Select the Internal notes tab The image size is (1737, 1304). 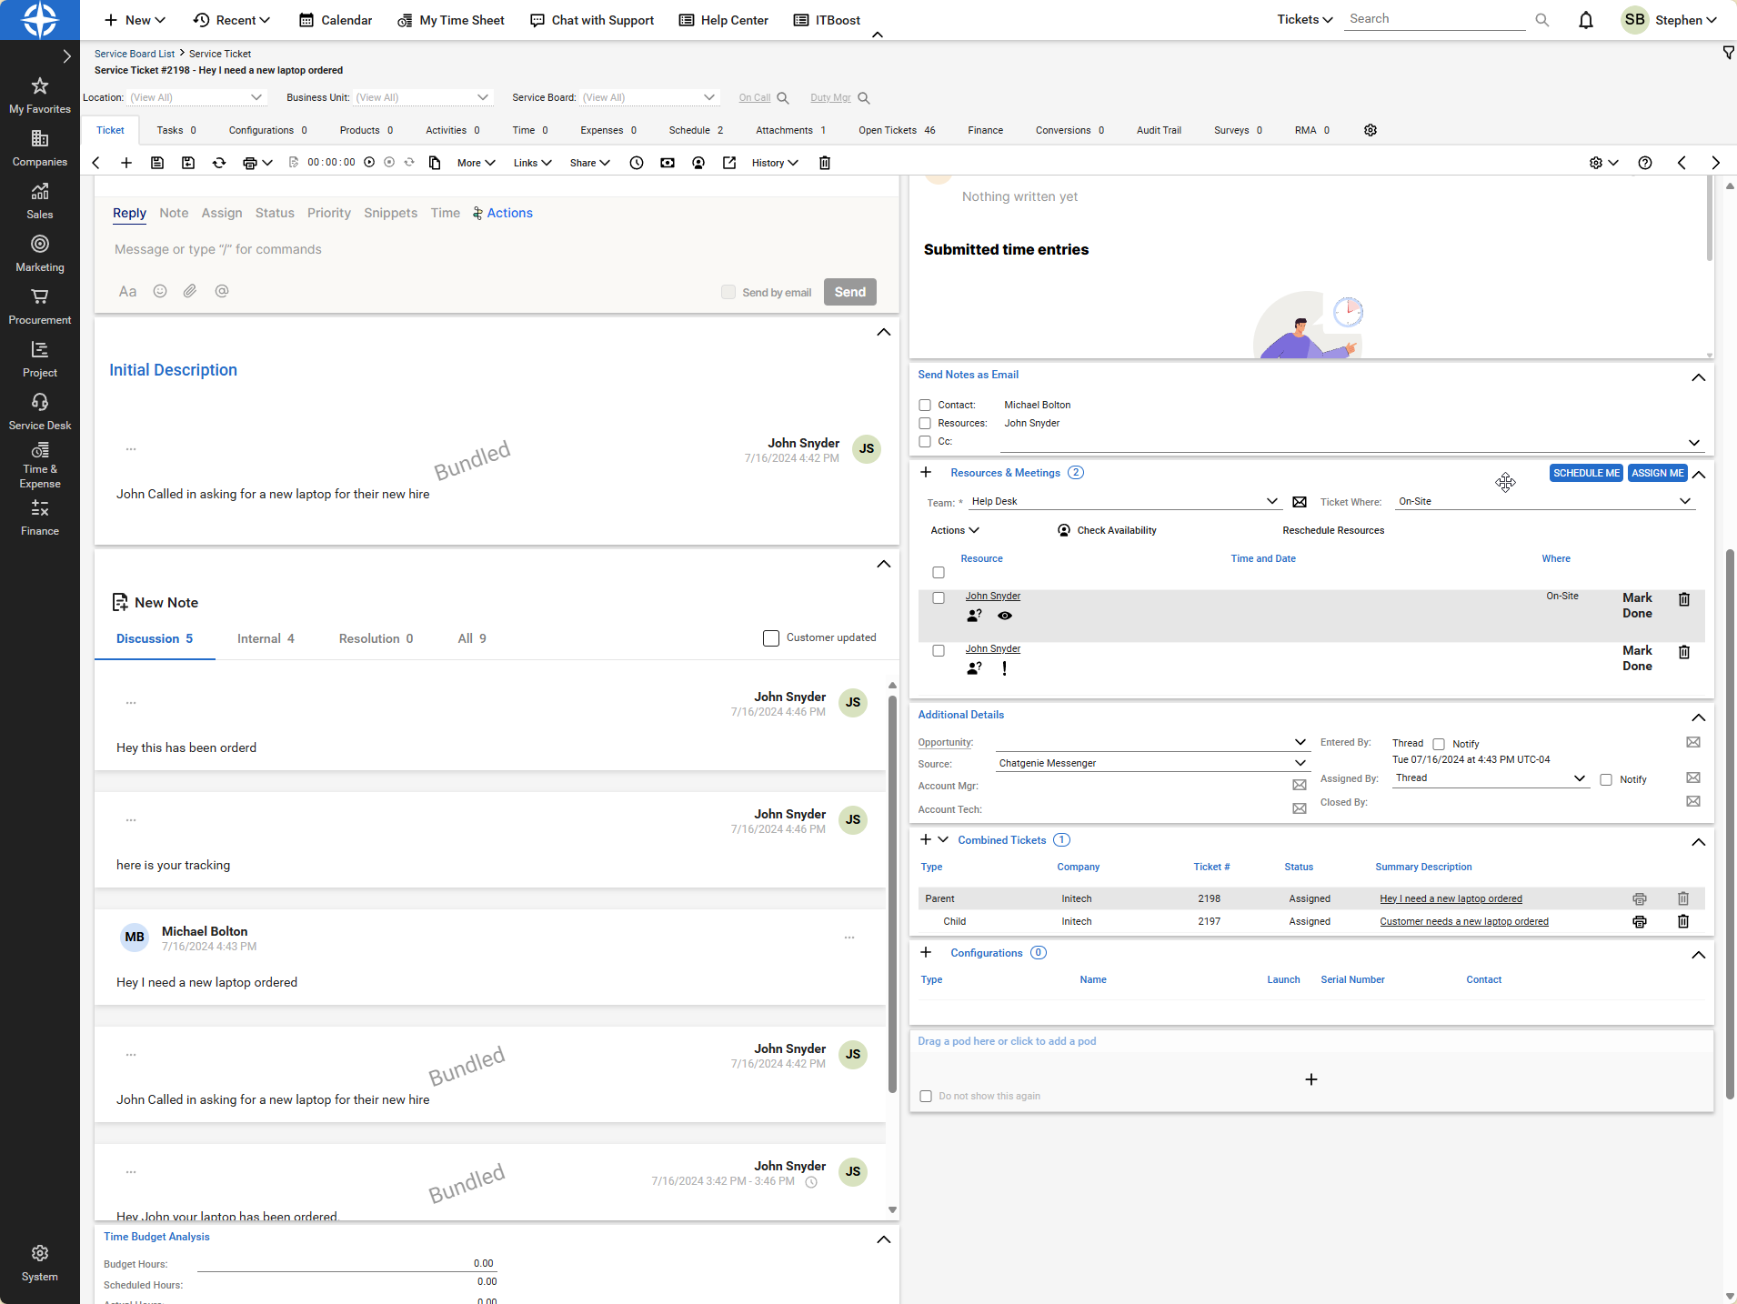[x=266, y=638]
